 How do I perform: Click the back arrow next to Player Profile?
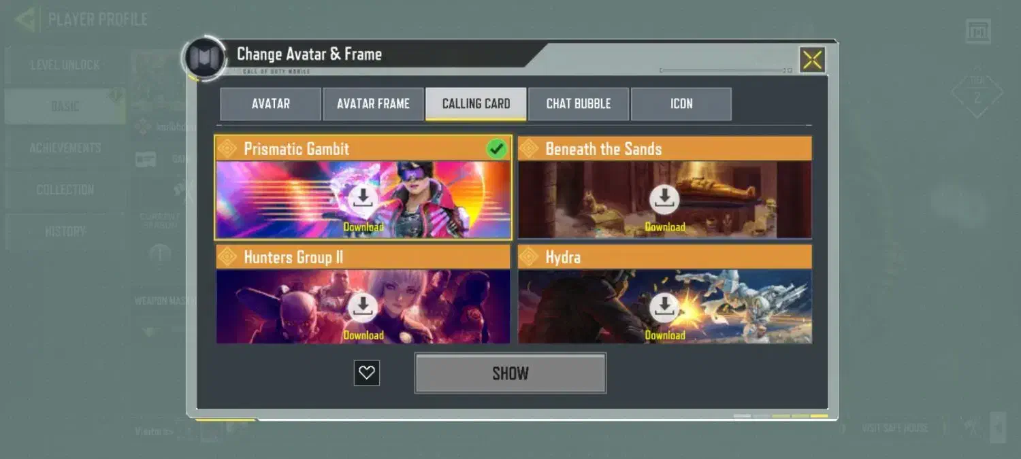click(x=26, y=19)
